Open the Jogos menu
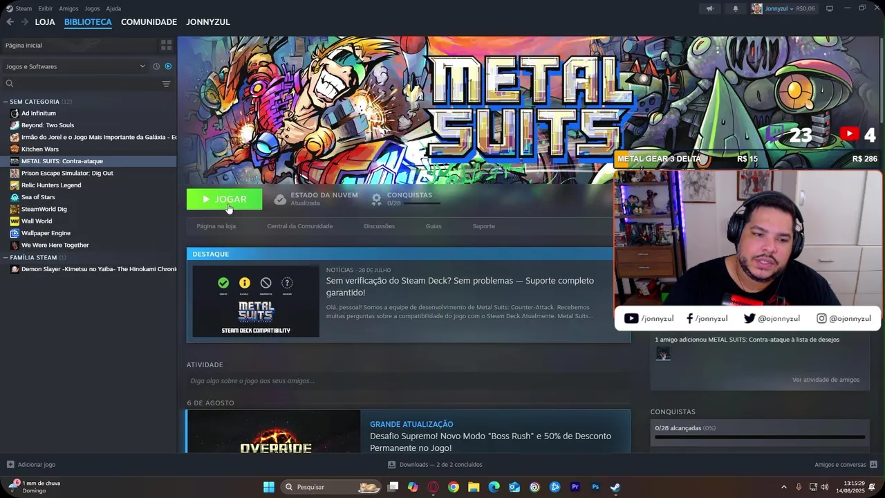Screen dimensions: 885x498 (92, 8)
